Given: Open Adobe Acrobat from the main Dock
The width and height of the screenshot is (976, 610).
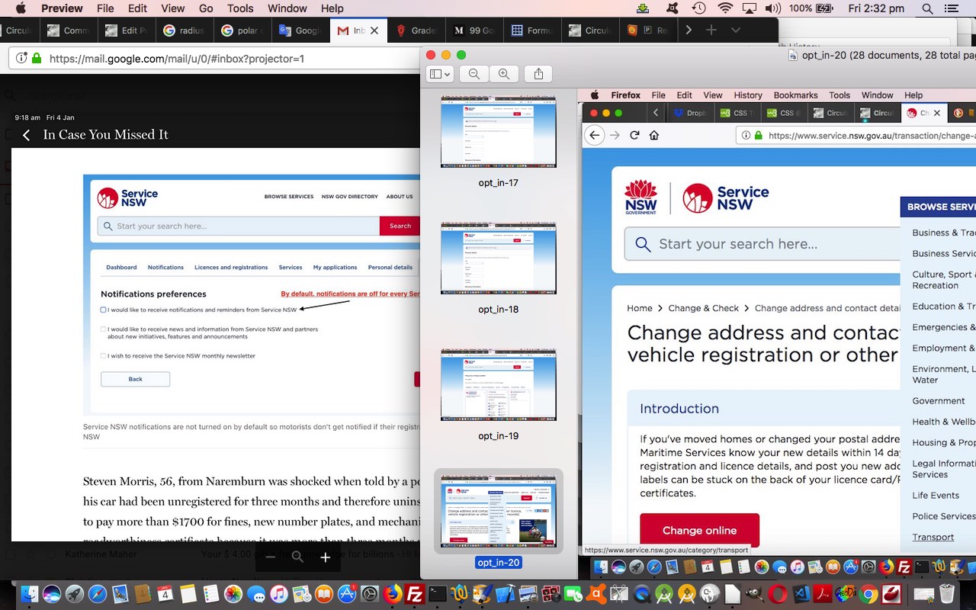Looking at the screenshot, I should (823, 594).
